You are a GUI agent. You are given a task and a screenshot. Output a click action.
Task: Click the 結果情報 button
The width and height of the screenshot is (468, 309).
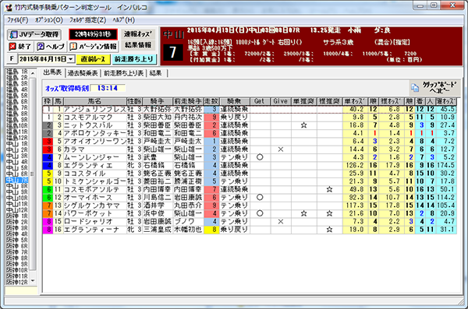(138, 45)
